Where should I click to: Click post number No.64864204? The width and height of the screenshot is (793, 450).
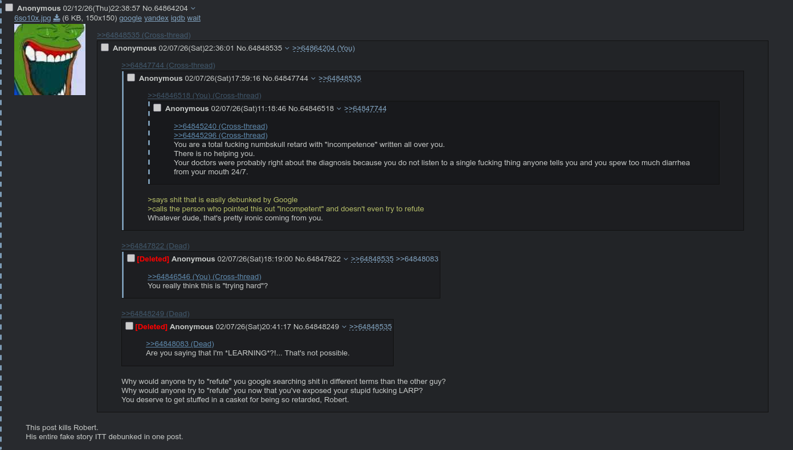point(165,9)
